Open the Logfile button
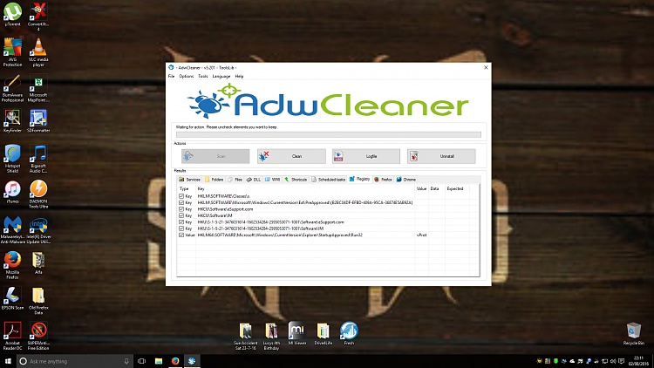The image size is (654, 368). 365,156
